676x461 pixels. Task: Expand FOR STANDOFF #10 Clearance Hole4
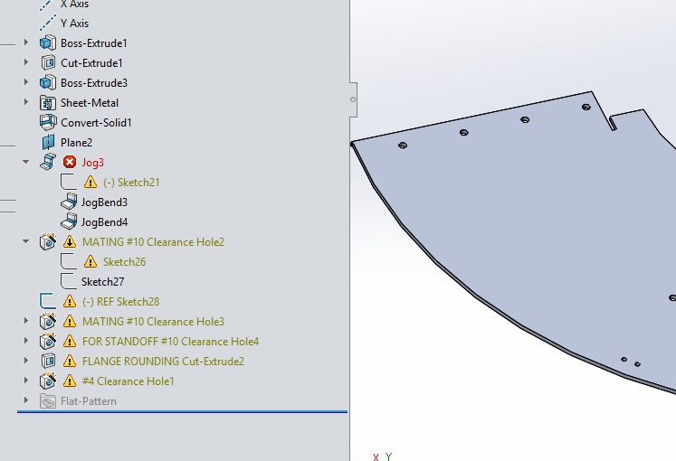tap(26, 341)
